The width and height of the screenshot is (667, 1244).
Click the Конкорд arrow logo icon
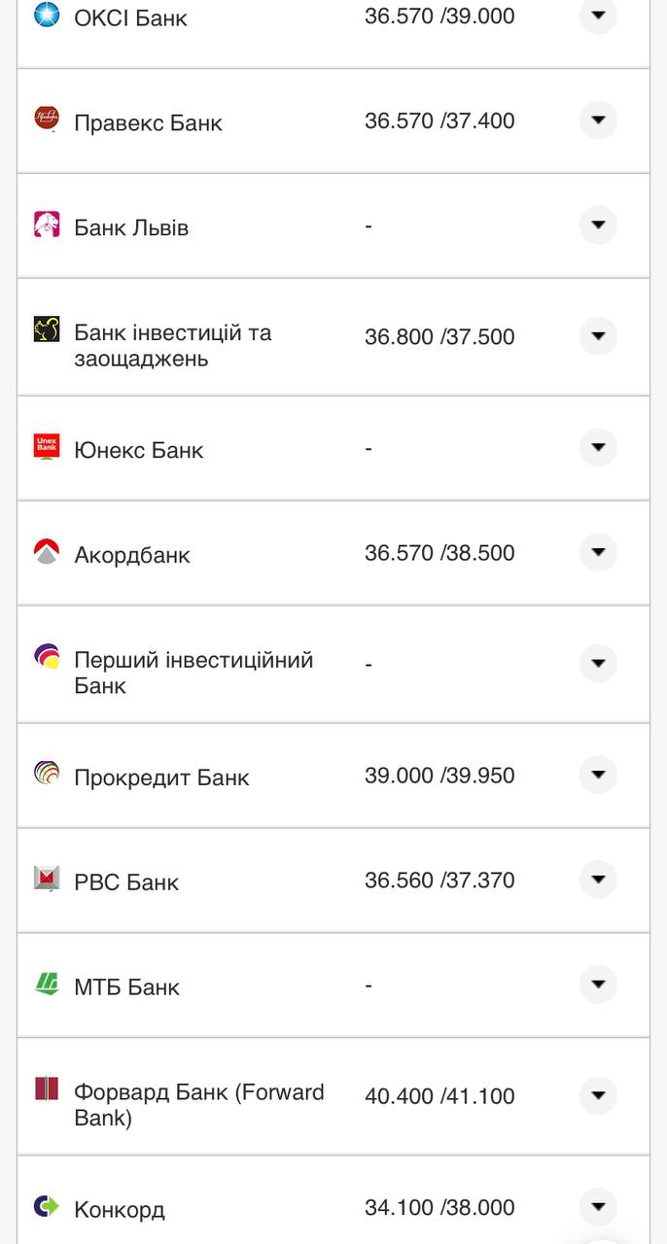(x=47, y=1206)
